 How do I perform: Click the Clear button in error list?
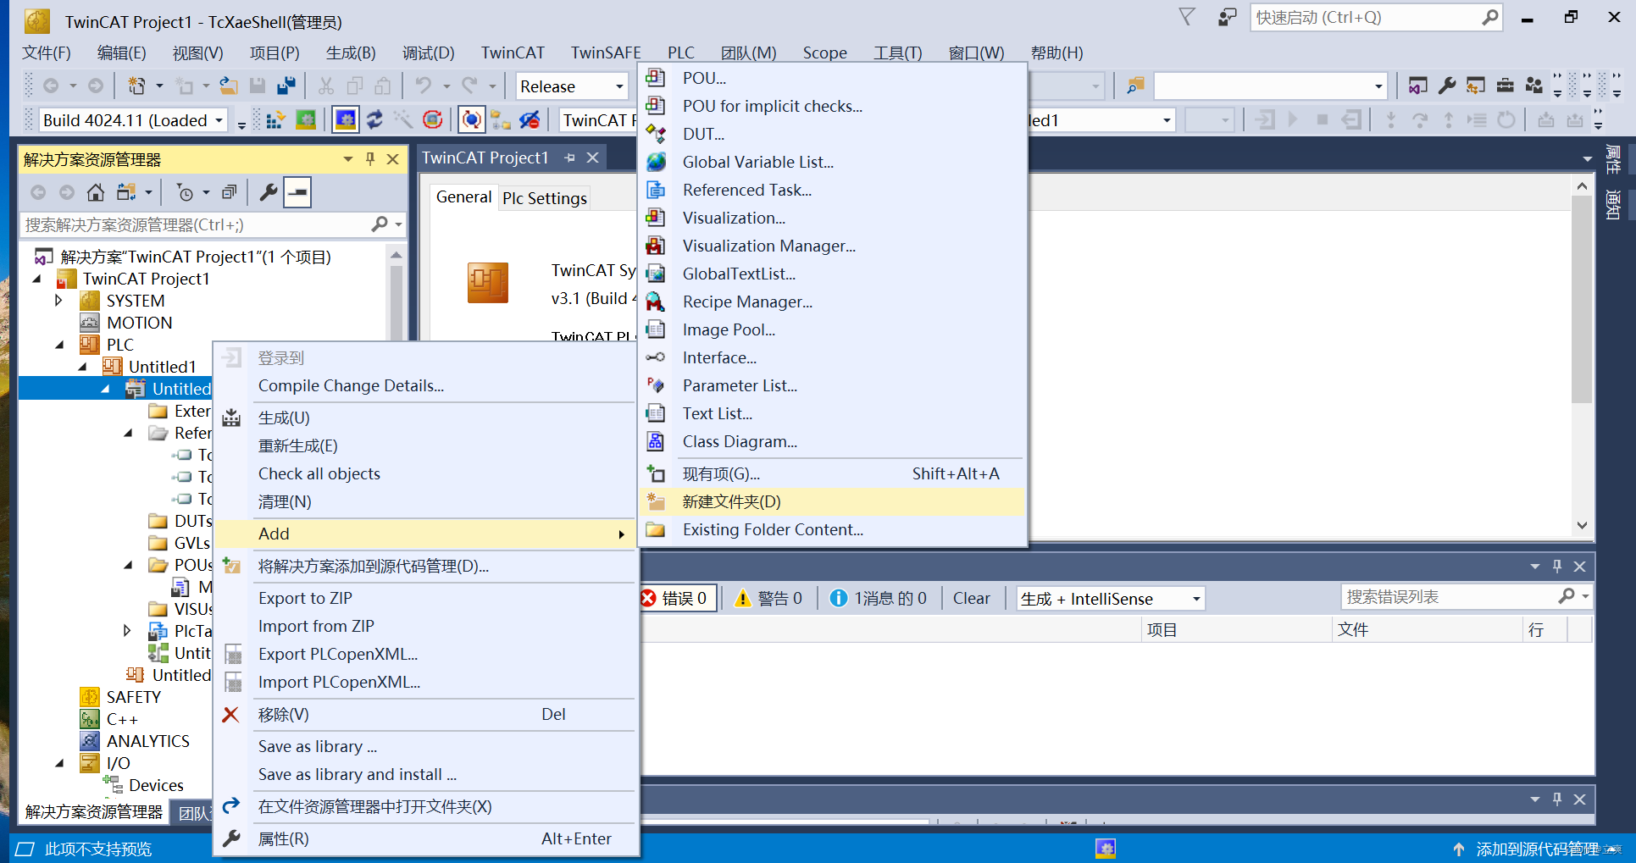coord(971,599)
